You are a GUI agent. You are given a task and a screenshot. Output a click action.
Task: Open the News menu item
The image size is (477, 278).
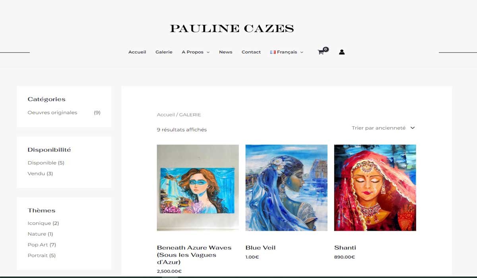click(225, 52)
